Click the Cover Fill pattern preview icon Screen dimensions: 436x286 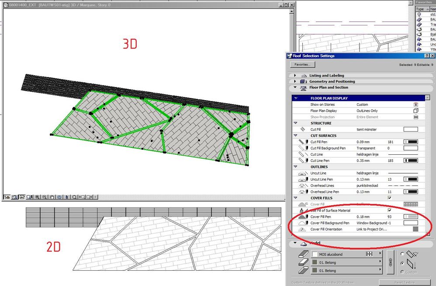coord(411,204)
